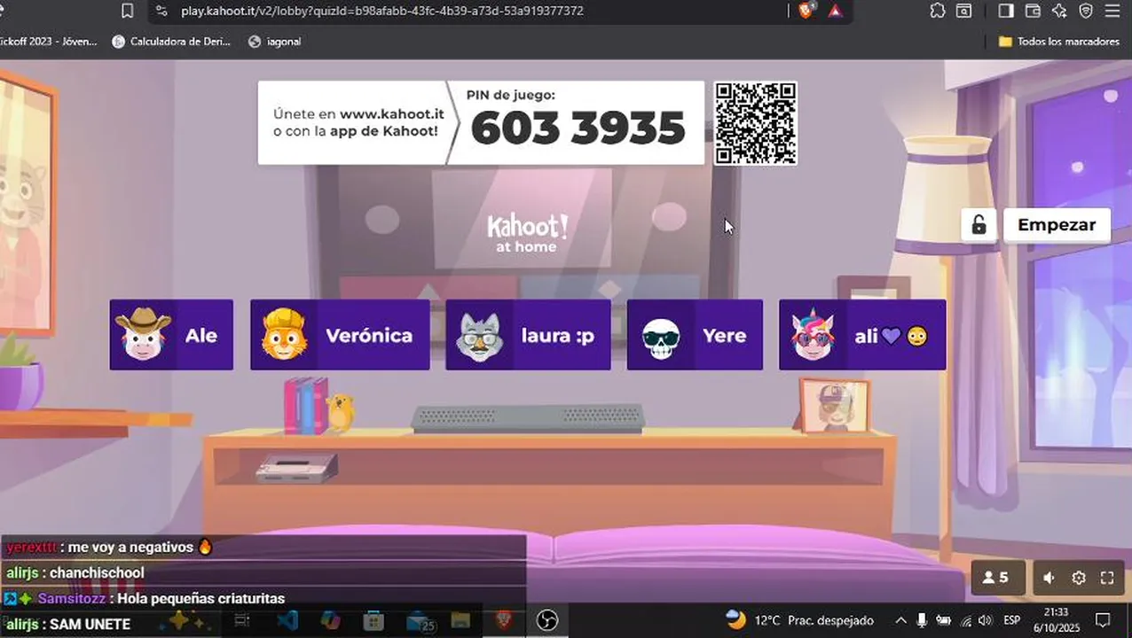This screenshot has width=1132, height=638.
Task: Toggle the browser sidebar panel
Action: [1006, 11]
